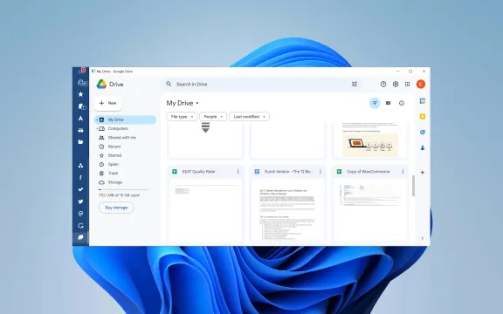Toggle the filter chips button
Viewport: 503px width, 314px height.
click(375, 103)
